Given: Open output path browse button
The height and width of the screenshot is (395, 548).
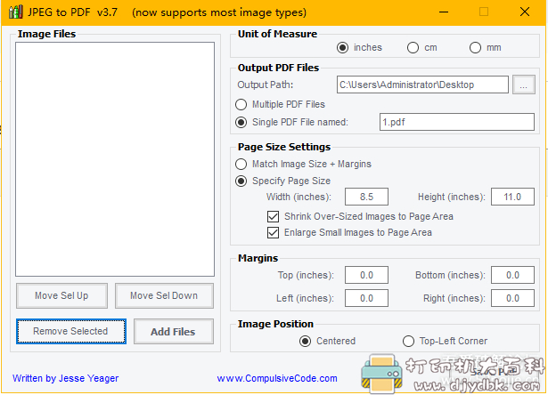Looking at the screenshot, I should [524, 85].
